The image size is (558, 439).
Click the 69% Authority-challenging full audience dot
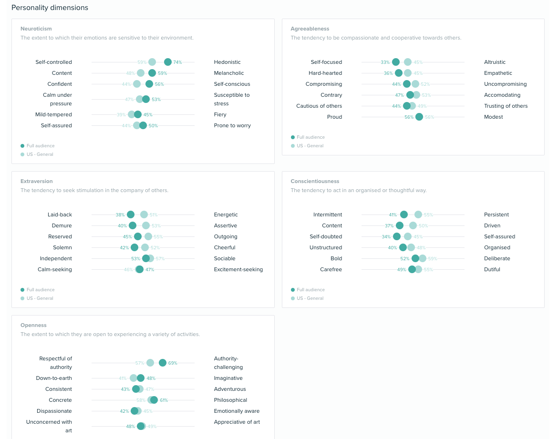coord(163,363)
